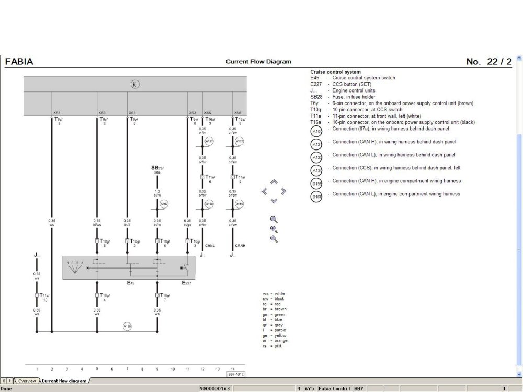Click the tab scroll-left arrow near Overview

[4, 381]
